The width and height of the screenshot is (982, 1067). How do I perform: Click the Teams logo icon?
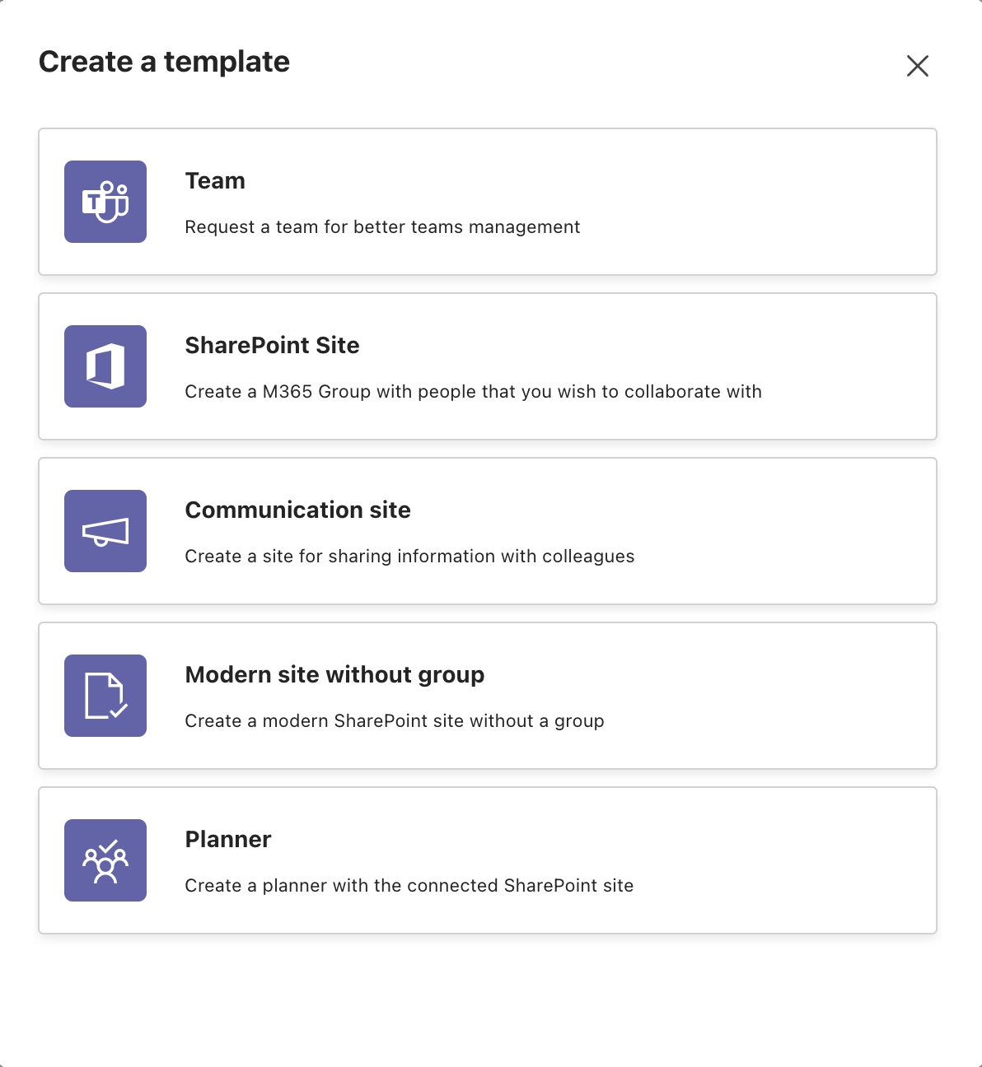(x=105, y=202)
